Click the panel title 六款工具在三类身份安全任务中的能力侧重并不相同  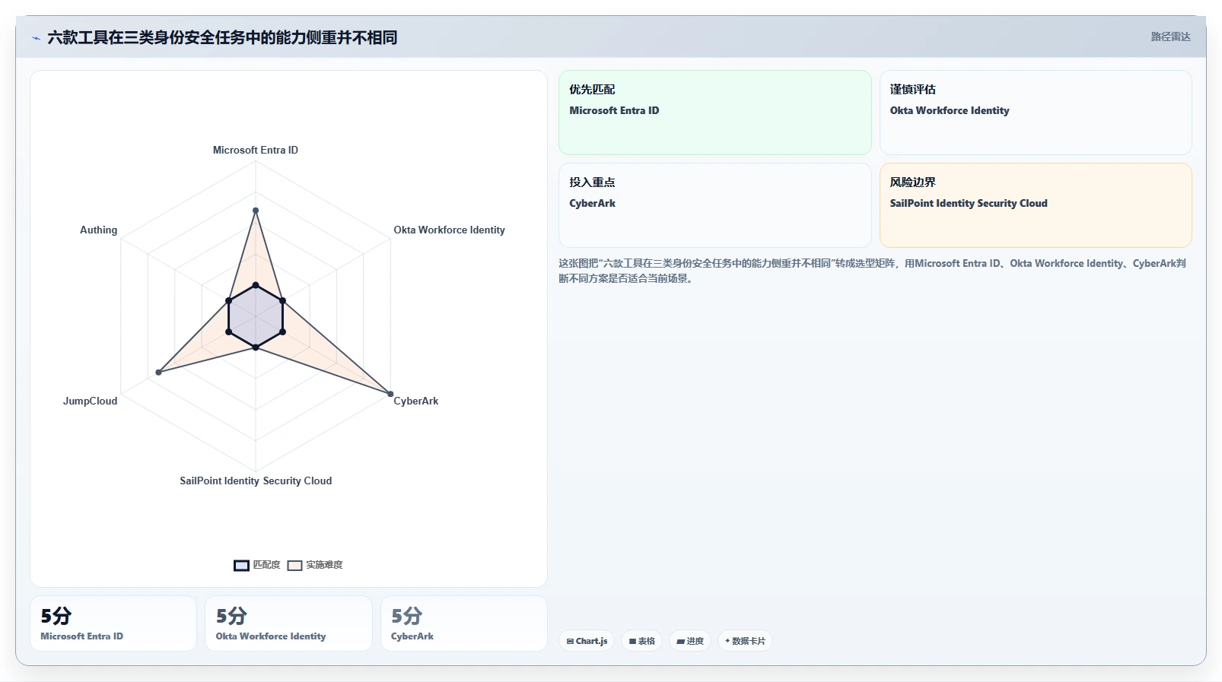pyautogui.click(x=222, y=37)
